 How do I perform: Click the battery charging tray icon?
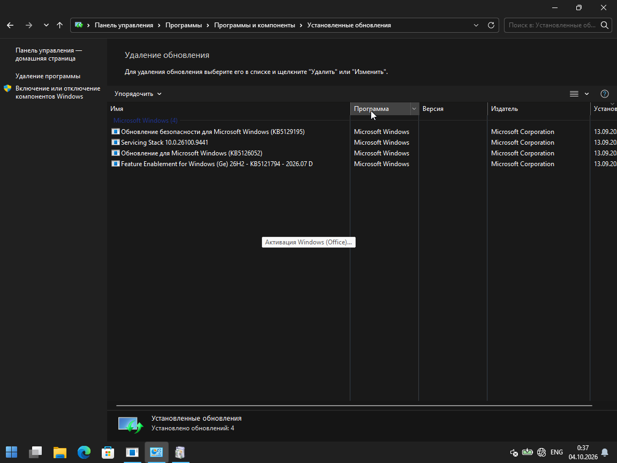pyautogui.click(x=527, y=452)
